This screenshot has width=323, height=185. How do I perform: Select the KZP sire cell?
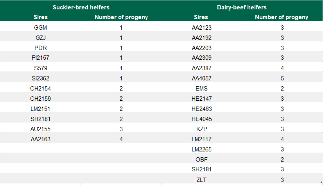click(201, 129)
